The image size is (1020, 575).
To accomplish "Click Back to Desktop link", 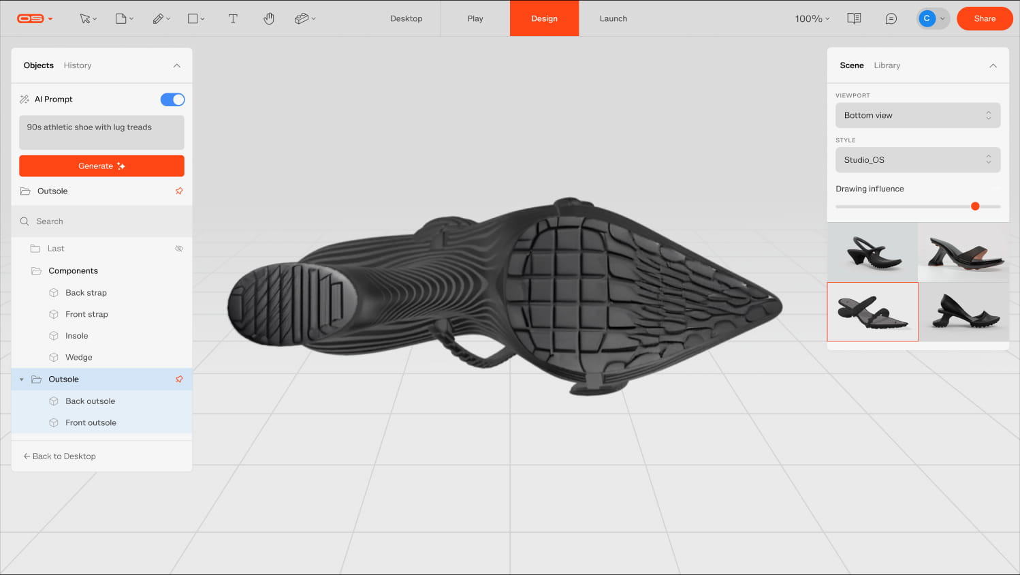I will pyautogui.click(x=60, y=456).
